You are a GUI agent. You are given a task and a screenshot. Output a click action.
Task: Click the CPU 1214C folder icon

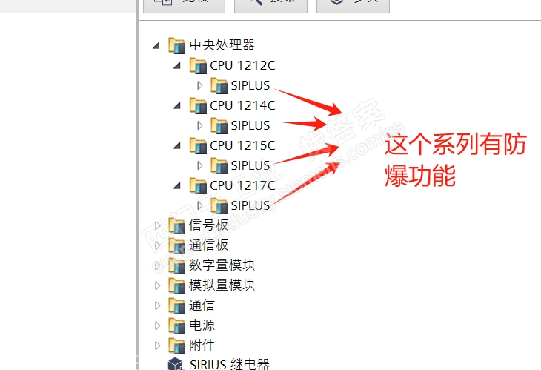pos(198,105)
